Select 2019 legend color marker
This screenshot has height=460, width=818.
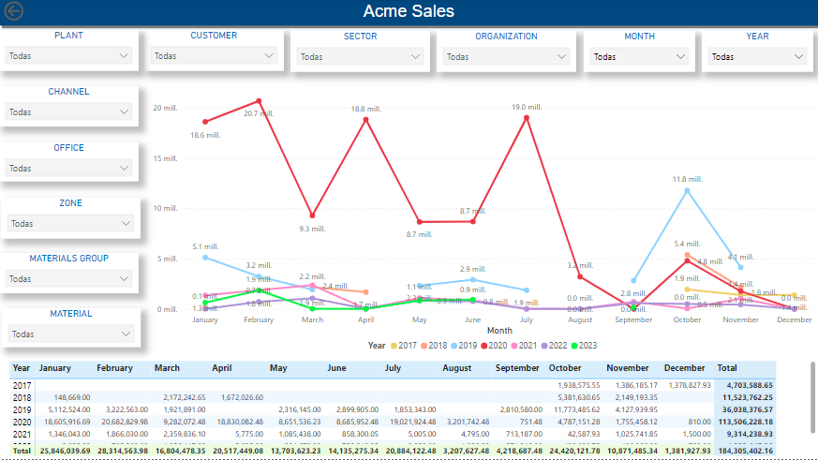coord(454,346)
